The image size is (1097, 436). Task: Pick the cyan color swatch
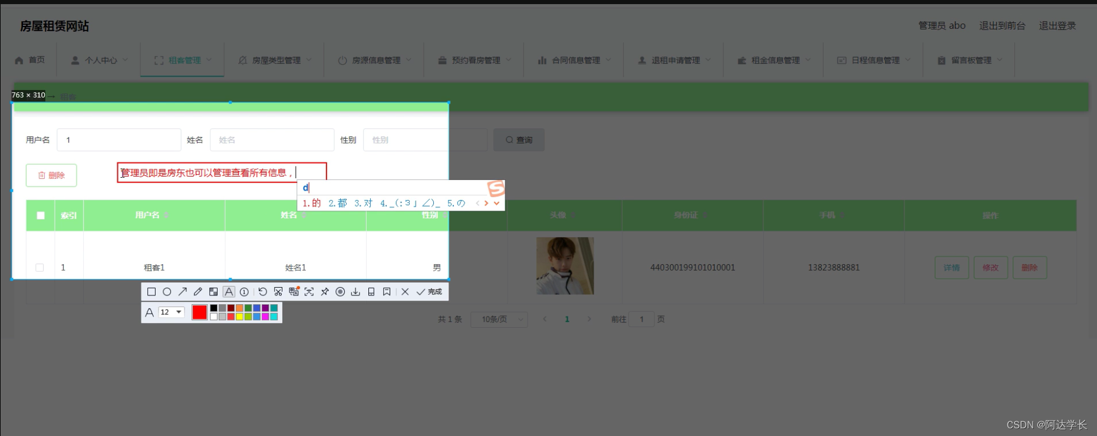274,317
